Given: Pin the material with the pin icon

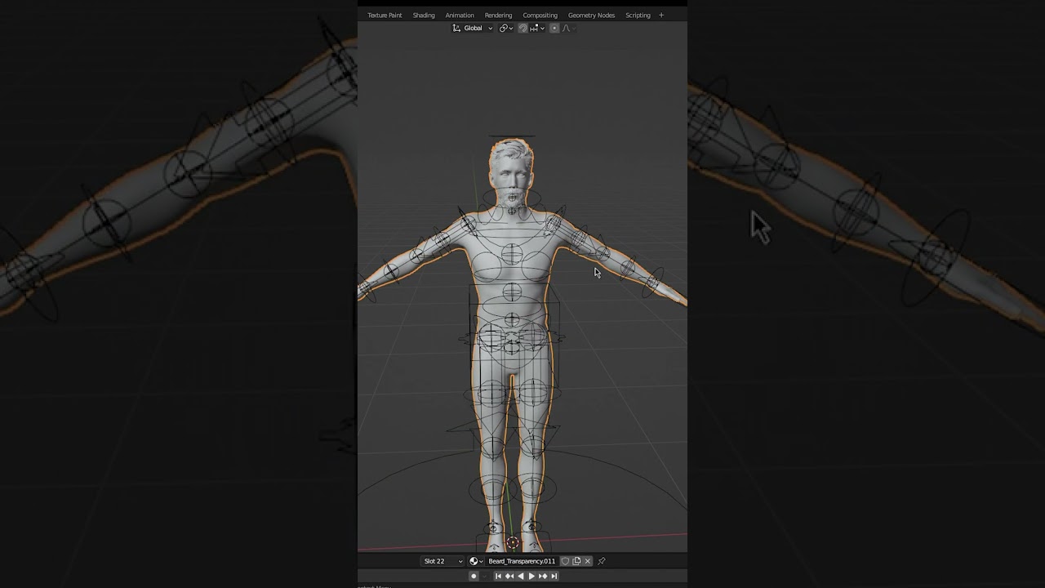Looking at the screenshot, I should click(x=602, y=561).
